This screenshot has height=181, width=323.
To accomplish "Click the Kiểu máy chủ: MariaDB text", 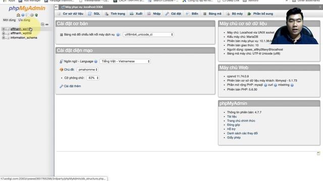I will pos(242,37).
